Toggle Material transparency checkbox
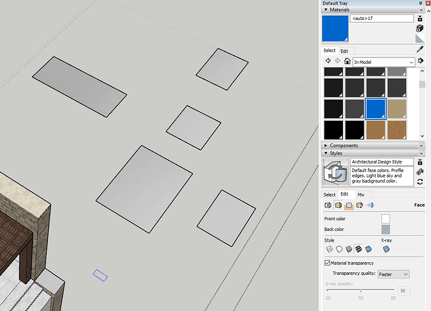 point(327,263)
